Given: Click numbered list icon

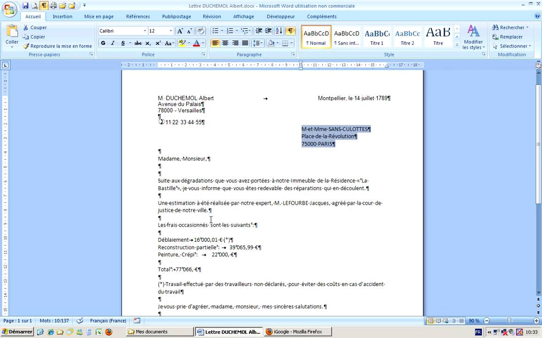Looking at the screenshot, I should [230, 31].
